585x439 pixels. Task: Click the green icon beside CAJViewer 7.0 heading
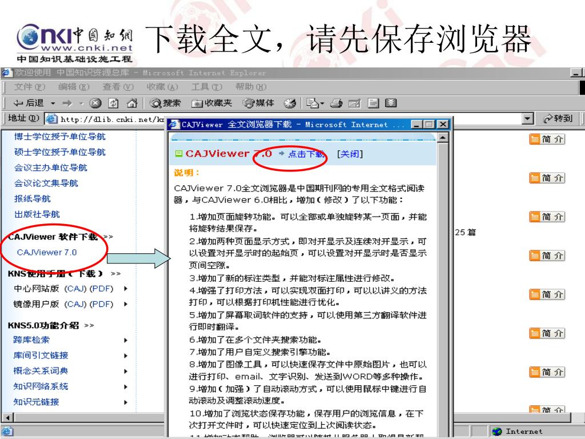[x=179, y=153]
